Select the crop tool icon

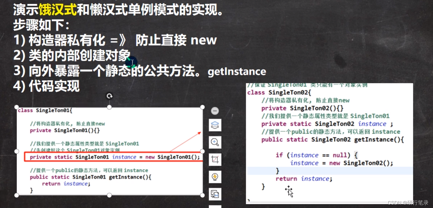(x=215, y=159)
